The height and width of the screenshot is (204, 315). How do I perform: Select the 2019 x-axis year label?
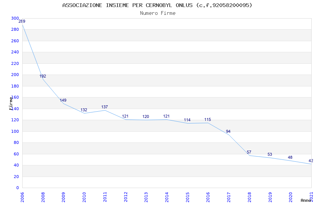270,197
